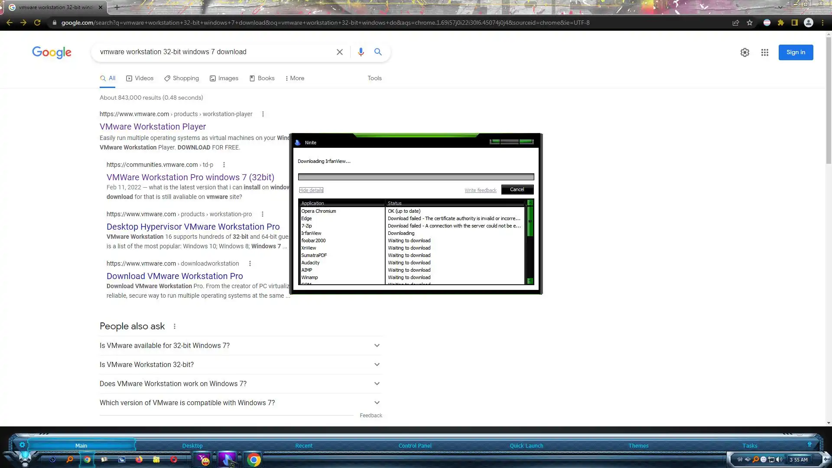Open Chrome extensions puzzle icon

780,23
